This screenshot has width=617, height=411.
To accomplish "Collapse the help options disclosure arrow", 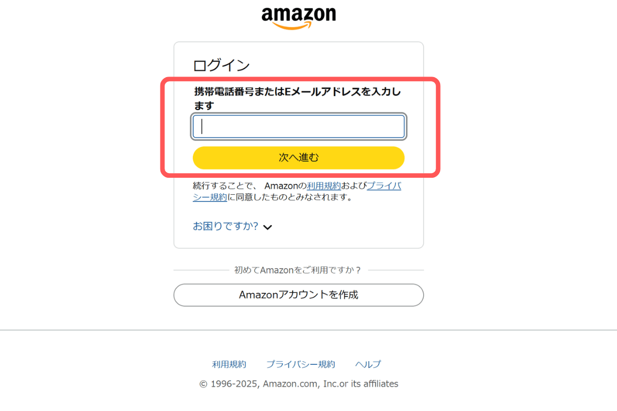I will [x=267, y=227].
